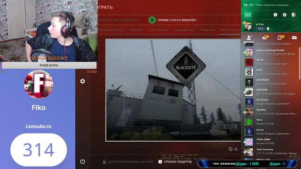Click Rexy's green dollar avatar

[249, 122]
